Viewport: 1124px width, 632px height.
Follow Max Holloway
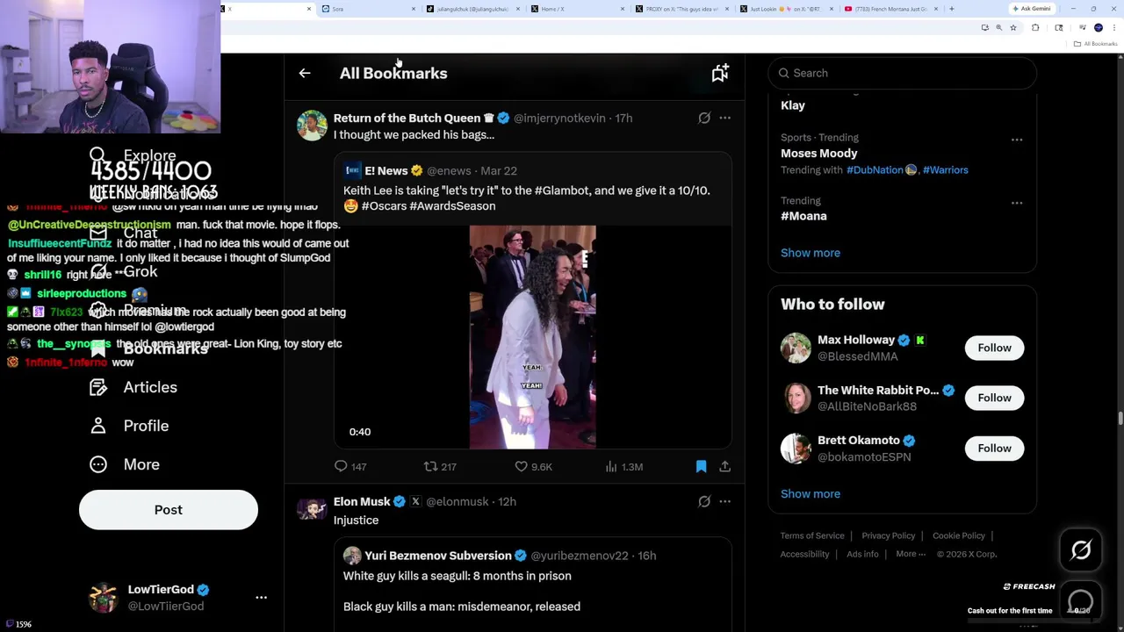(995, 348)
